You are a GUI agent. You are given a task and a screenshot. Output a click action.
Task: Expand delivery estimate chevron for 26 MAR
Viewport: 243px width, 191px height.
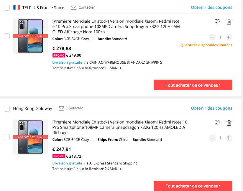coord(120,169)
